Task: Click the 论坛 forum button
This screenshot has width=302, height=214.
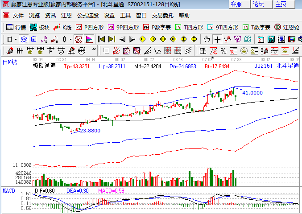Action: click(262, 4)
